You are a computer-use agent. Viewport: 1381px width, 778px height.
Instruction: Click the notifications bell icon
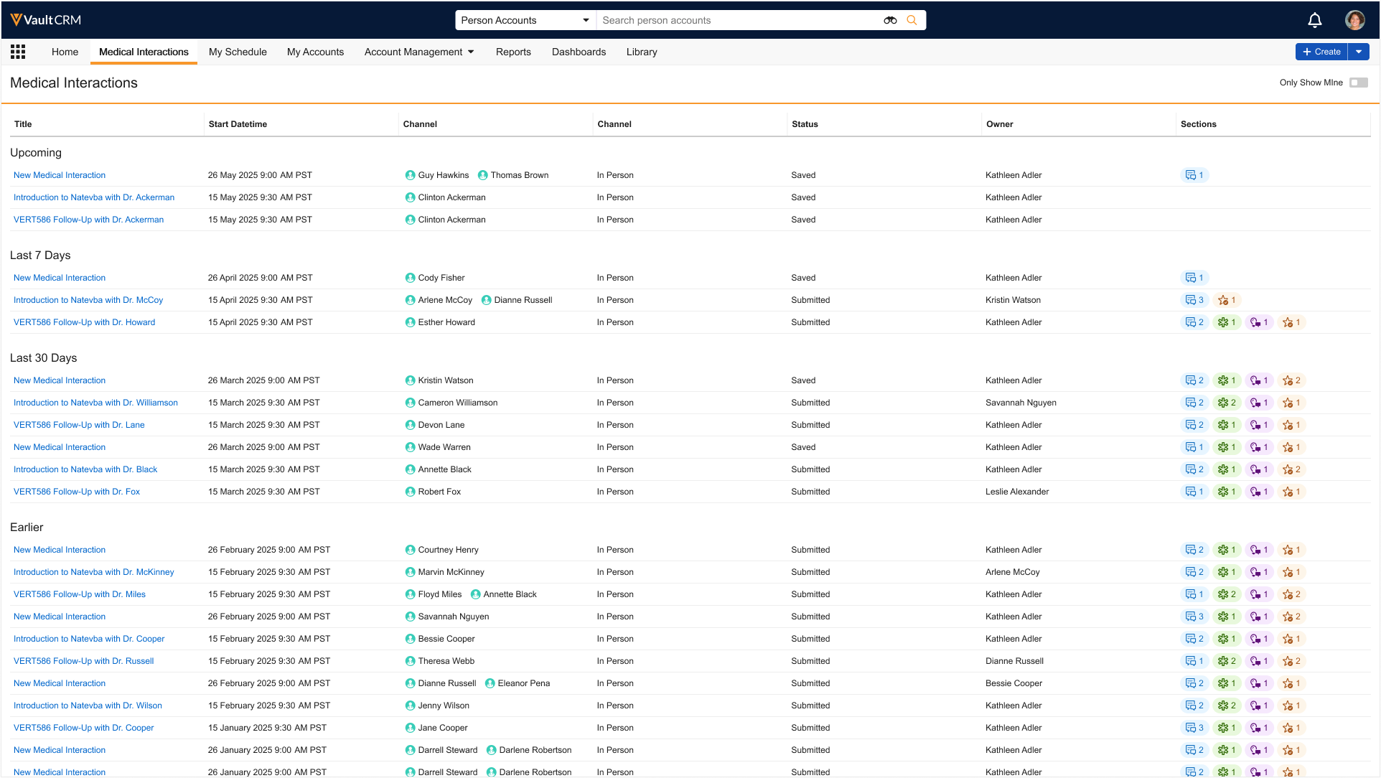pyautogui.click(x=1315, y=20)
